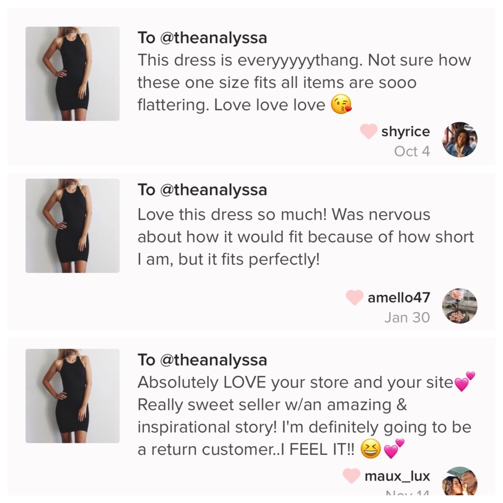
Task: Tap the heart icon beside amello47
Action: [355, 297]
